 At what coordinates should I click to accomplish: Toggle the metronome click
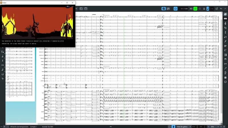pos(204,9)
